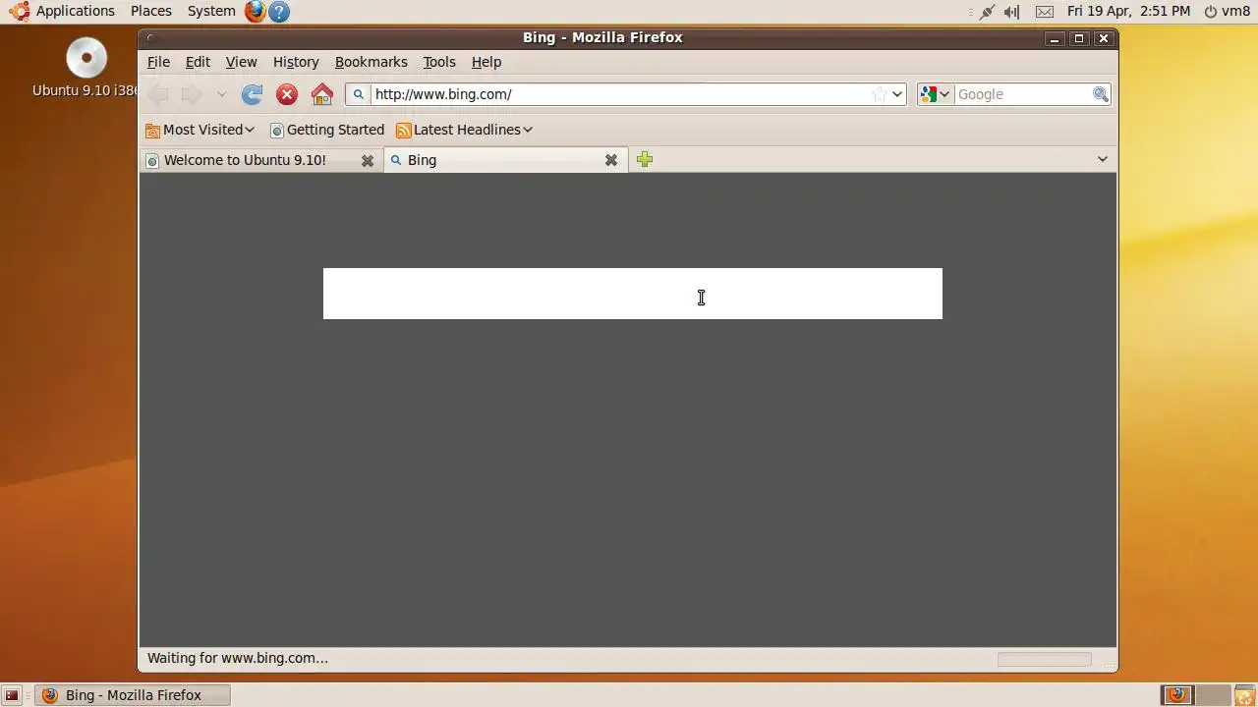This screenshot has width=1258, height=707.
Task: Open the Ubuntu 9.10 i386 disc icon
Action: [86, 67]
